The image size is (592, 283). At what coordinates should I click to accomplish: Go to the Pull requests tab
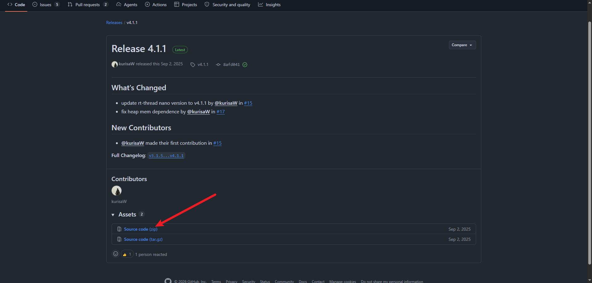pos(88,5)
